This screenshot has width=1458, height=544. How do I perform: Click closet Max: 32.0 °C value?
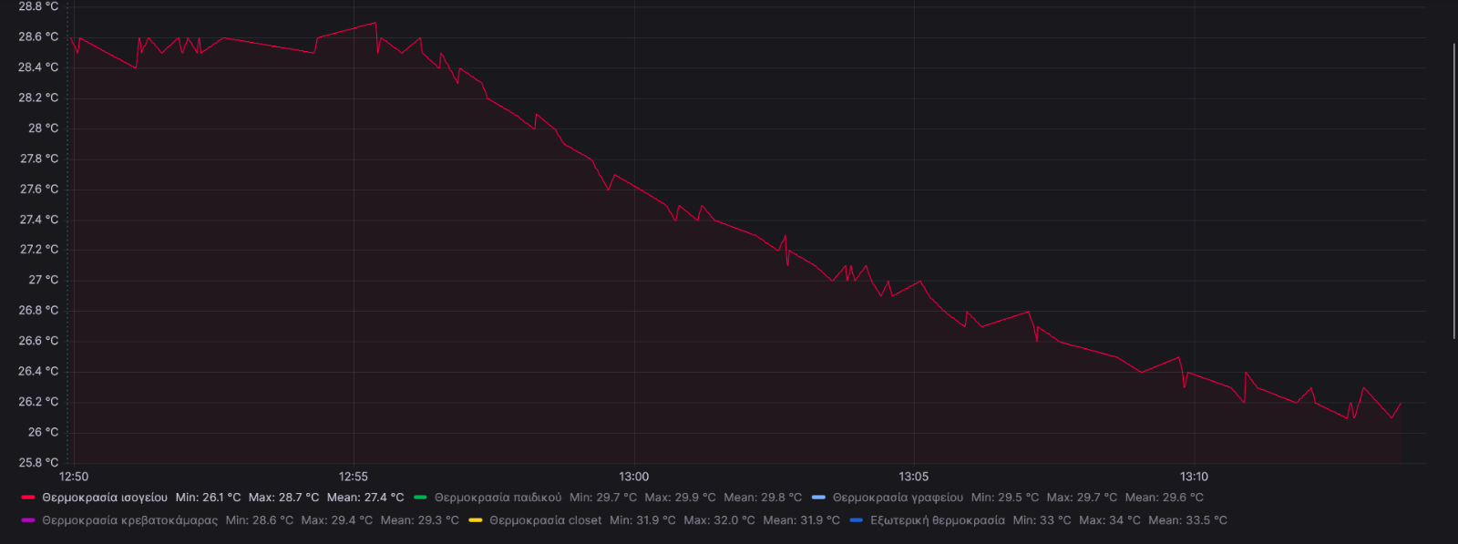(719, 520)
